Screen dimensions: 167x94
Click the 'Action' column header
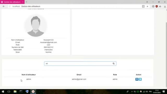[139, 75]
